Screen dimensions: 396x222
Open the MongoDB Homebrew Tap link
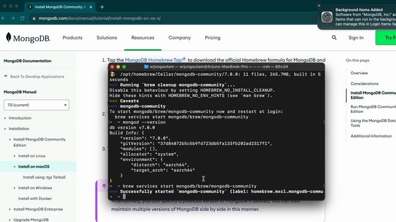tap(153, 60)
